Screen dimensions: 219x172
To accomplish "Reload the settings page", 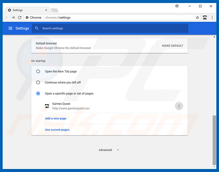I will point(20,17).
